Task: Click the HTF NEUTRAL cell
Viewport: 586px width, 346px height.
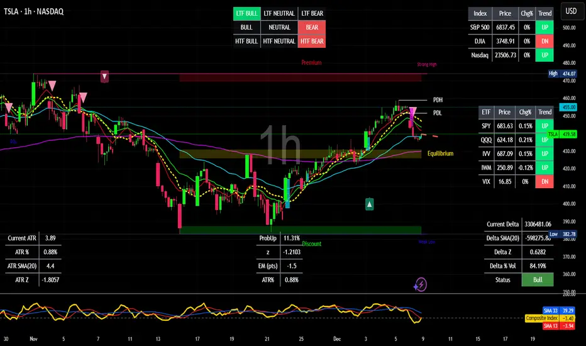Action: (279, 41)
